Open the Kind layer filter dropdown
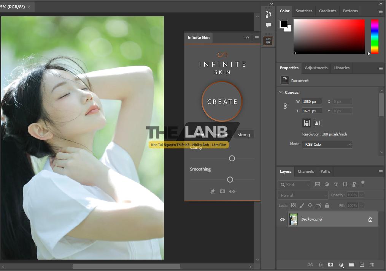Screen dimensions: 386x271 pyautogui.click(x=295, y=184)
